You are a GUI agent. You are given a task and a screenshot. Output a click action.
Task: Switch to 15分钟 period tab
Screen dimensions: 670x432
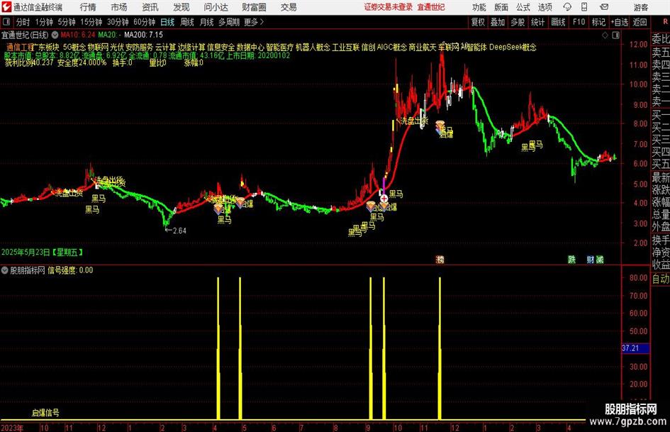91,22
